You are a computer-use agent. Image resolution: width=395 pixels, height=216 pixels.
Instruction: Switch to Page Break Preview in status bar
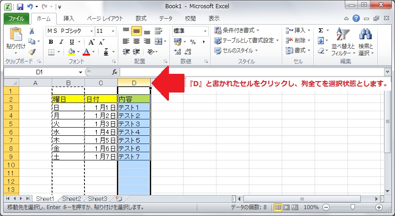[295, 207]
